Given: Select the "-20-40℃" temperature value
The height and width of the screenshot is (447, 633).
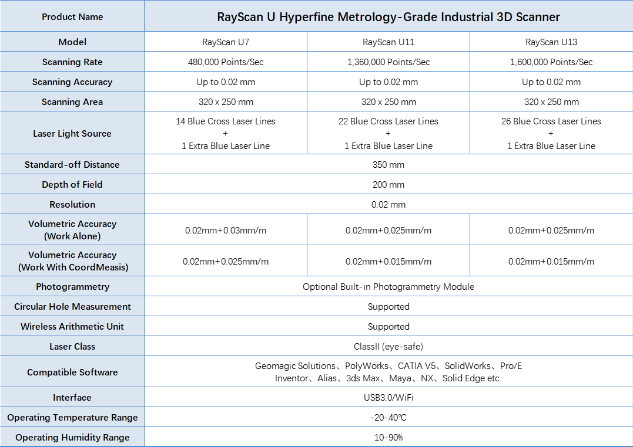Looking at the screenshot, I should point(388,418).
